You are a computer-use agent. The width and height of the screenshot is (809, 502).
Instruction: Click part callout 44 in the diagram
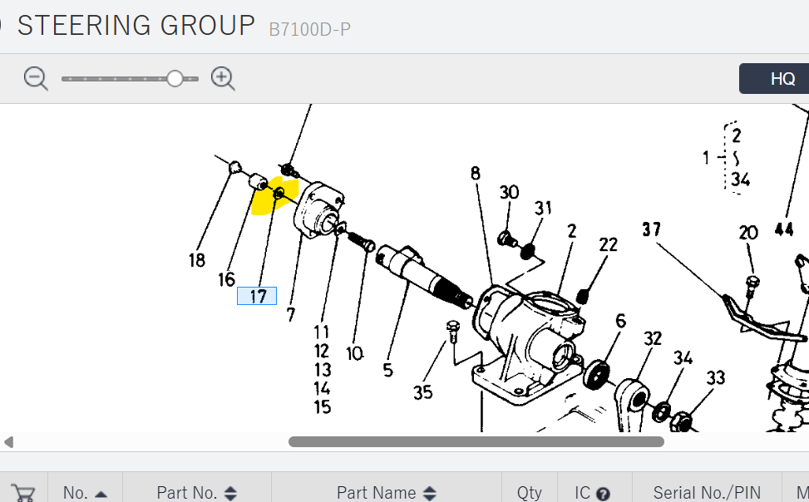[784, 229]
